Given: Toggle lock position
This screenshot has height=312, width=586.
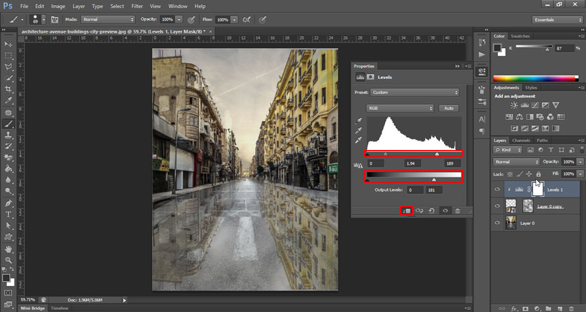Looking at the screenshot, I should pyautogui.click(x=529, y=174).
